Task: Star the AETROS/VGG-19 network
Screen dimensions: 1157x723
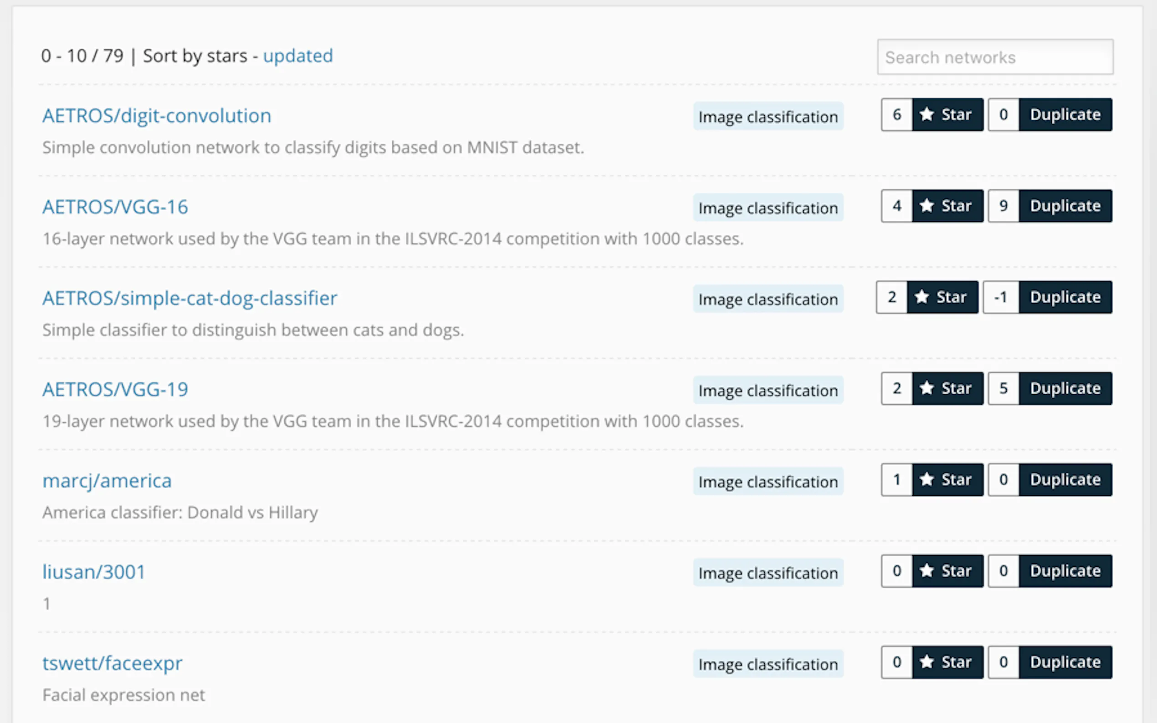Action: click(x=947, y=389)
